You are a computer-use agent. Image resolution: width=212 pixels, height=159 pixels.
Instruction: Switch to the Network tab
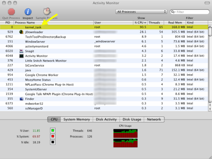154,120
